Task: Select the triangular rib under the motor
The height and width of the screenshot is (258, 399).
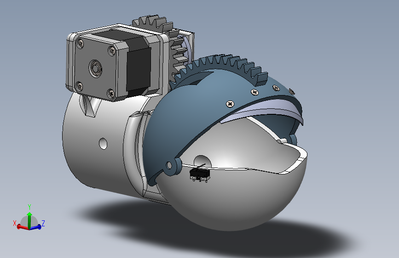Action: (x=90, y=107)
